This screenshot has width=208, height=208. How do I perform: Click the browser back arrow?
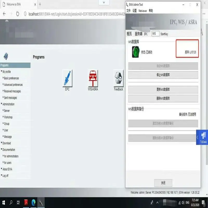[x=4, y=14]
